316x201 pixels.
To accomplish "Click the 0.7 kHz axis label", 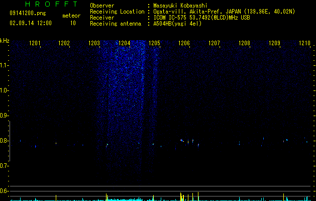I will coord(4,166).
